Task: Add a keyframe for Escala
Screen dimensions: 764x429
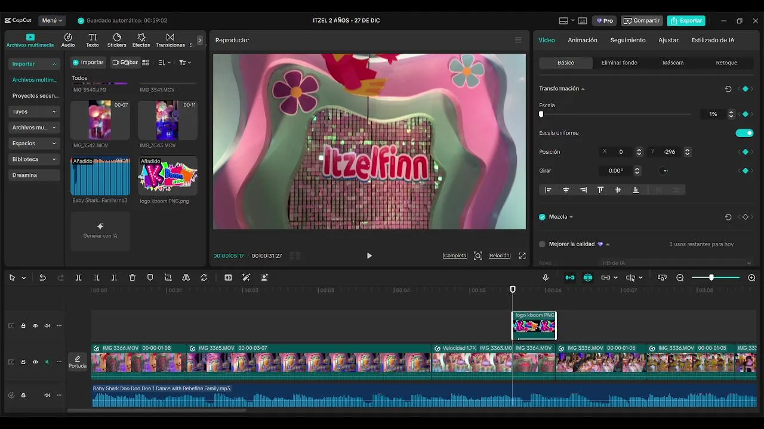Action: [x=745, y=114]
